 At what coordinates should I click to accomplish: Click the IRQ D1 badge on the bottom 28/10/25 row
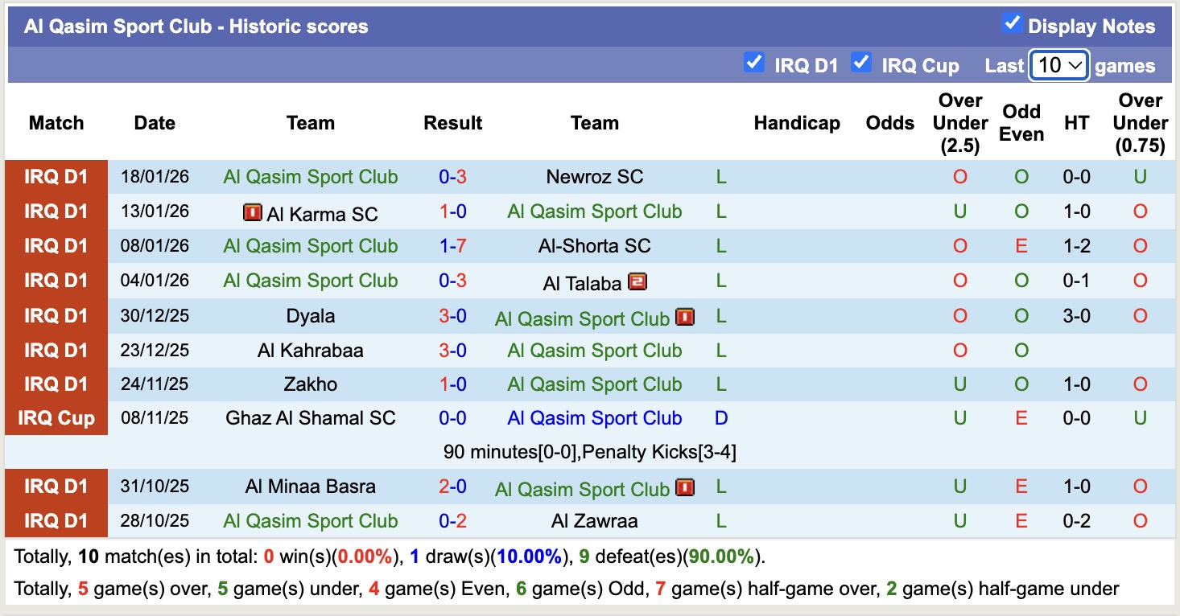point(56,520)
